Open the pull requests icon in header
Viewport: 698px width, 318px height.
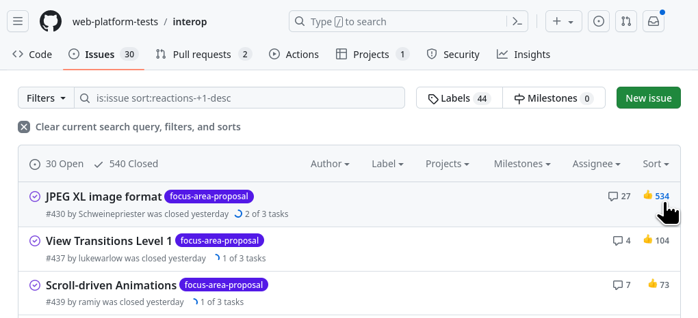[626, 22]
